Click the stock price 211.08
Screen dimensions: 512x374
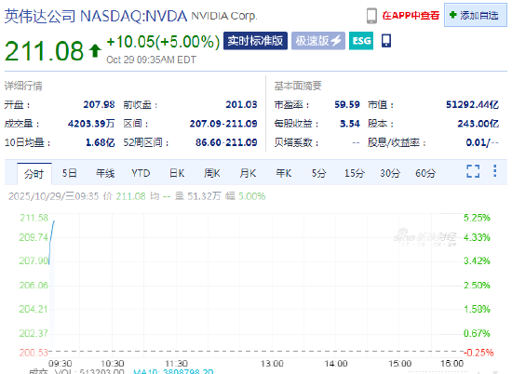pos(44,51)
